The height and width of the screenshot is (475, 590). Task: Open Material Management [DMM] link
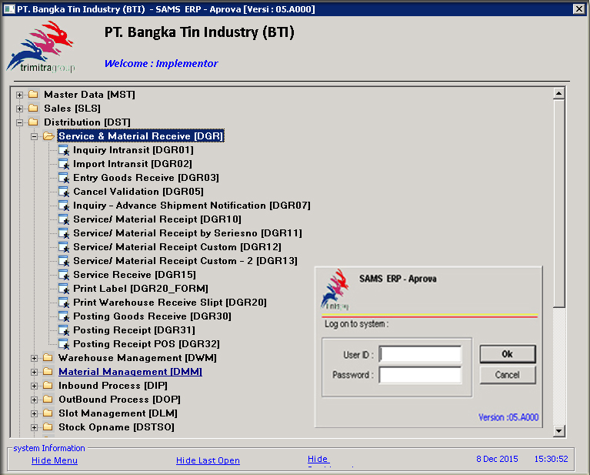[130, 372]
